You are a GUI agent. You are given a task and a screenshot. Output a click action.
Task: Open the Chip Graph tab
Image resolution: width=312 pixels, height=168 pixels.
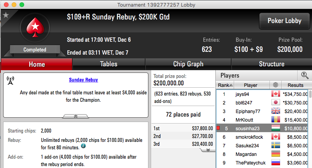coord(188,64)
